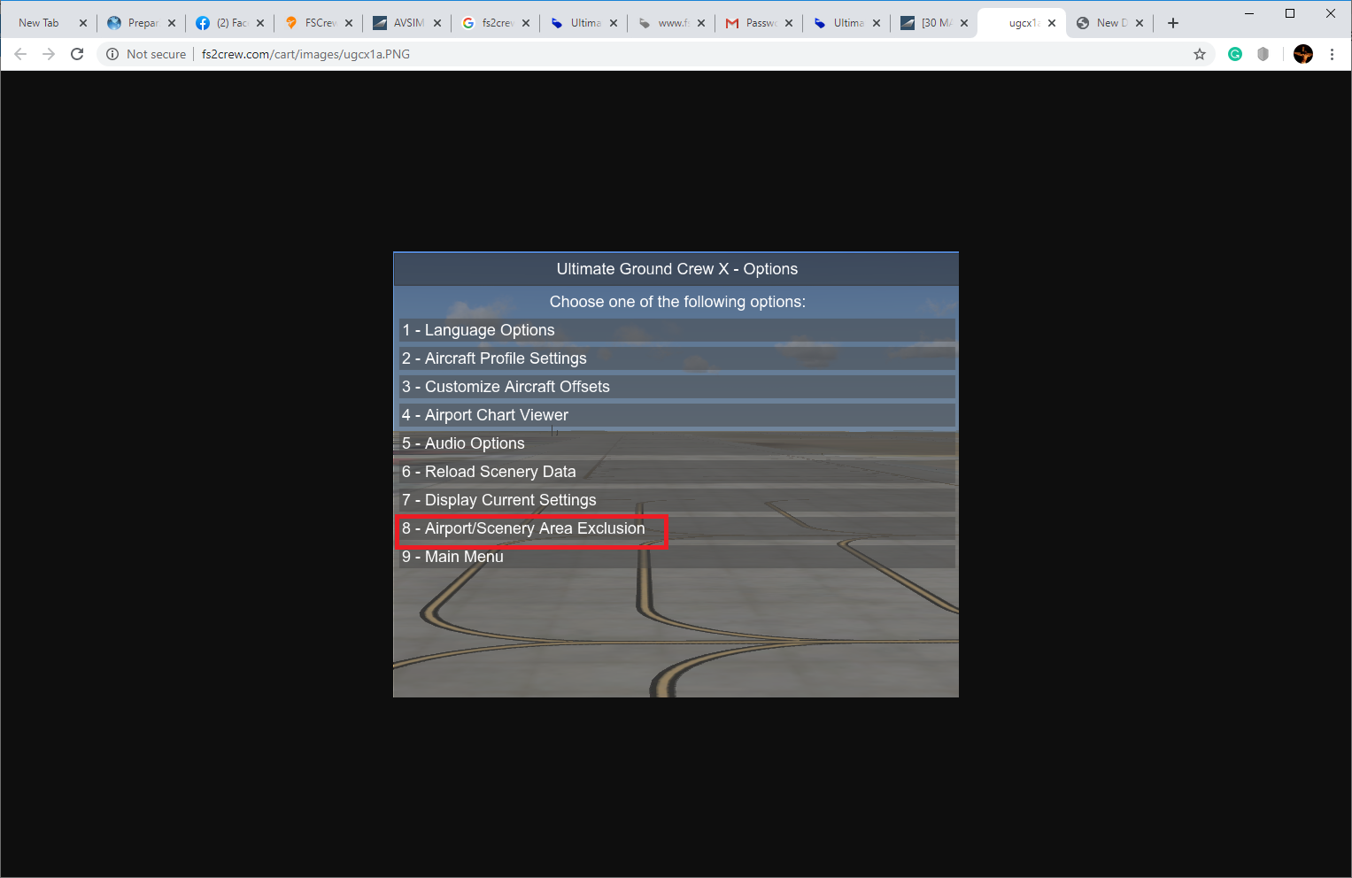
Task: Click '3 - Customize Aircraft Offsets' text
Action: [x=506, y=387]
